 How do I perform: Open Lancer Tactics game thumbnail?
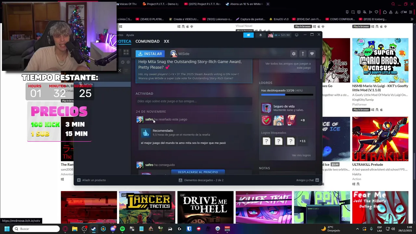pos(147,207)
